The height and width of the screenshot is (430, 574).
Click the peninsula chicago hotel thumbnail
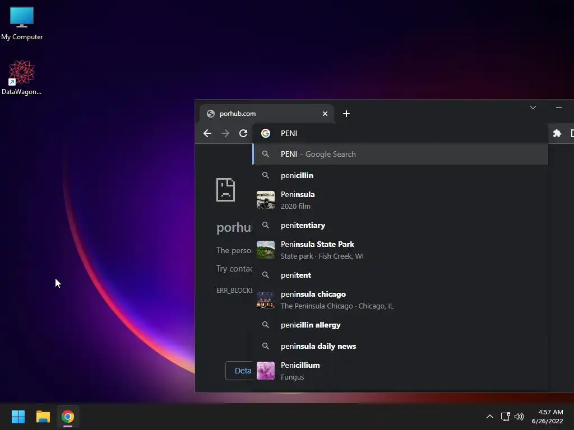(x=266, y=300)
